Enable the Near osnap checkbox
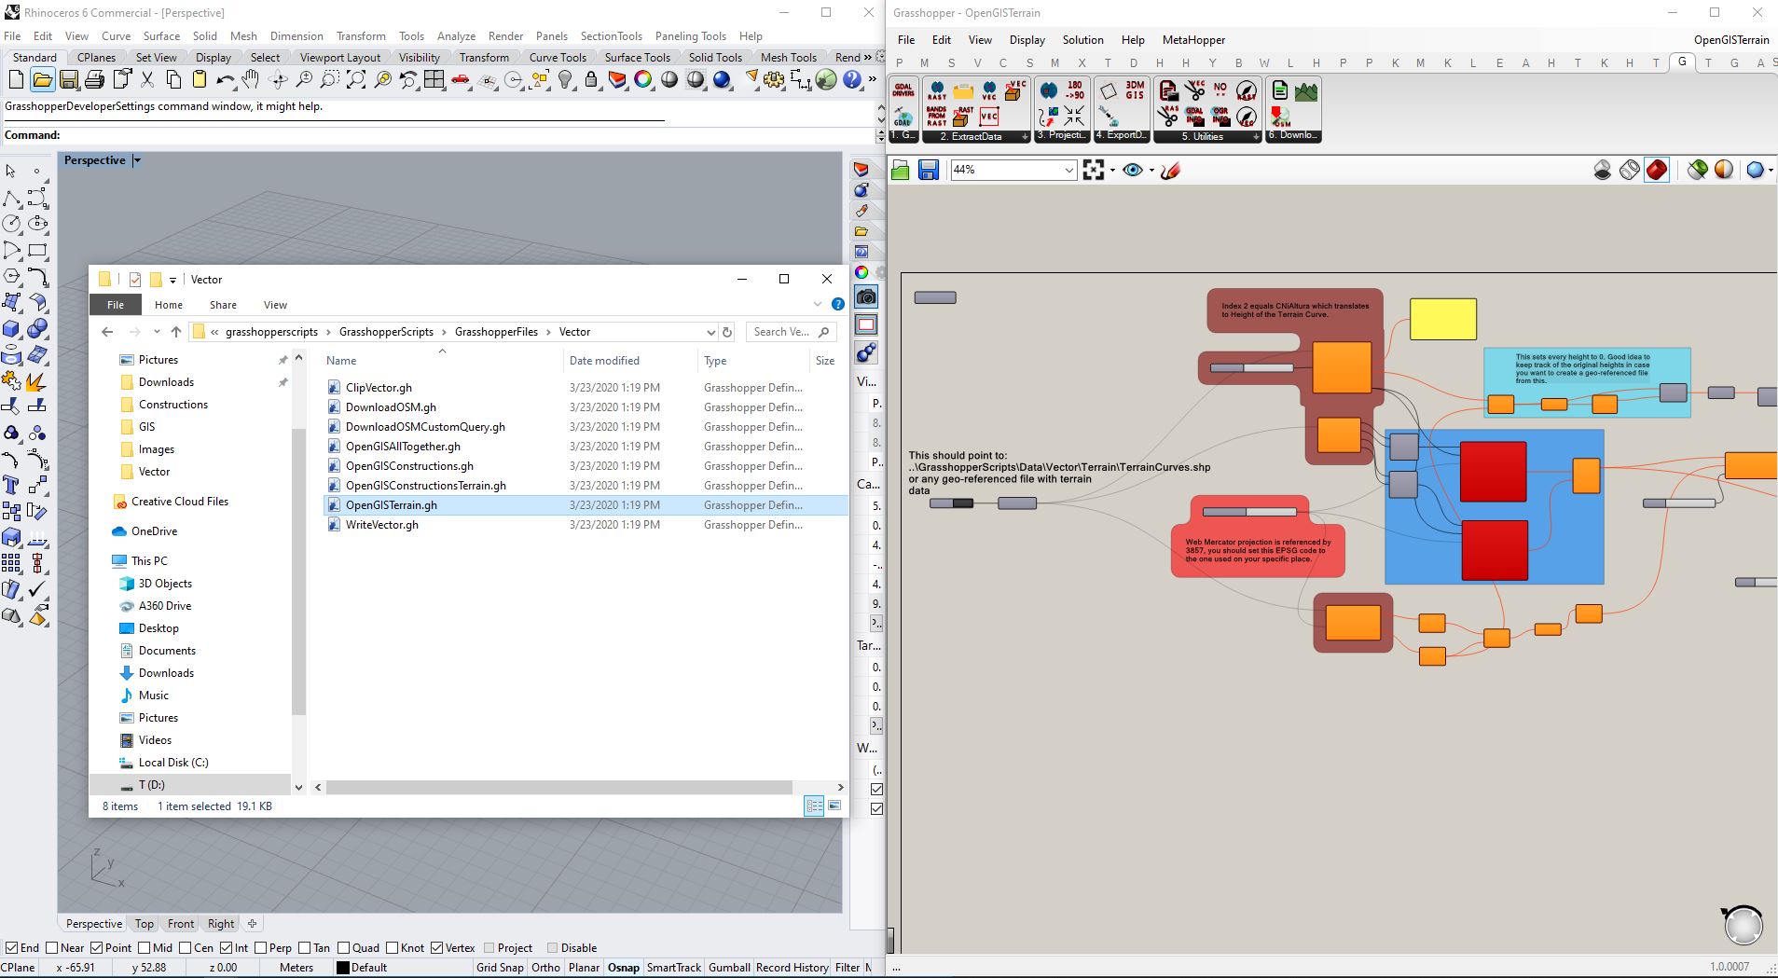Image resolution: width=1778 pixels, height=978 pixels. [51, 947]
